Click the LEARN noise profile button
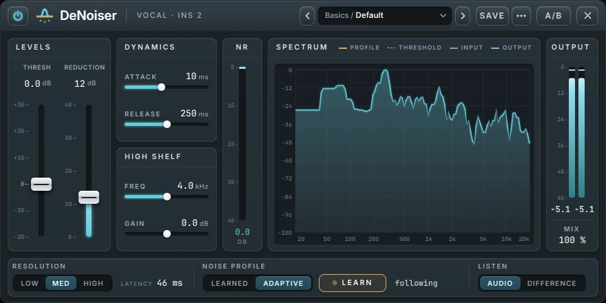The height and width of the screenshot is (303, 606). click(x=353, y=283)
